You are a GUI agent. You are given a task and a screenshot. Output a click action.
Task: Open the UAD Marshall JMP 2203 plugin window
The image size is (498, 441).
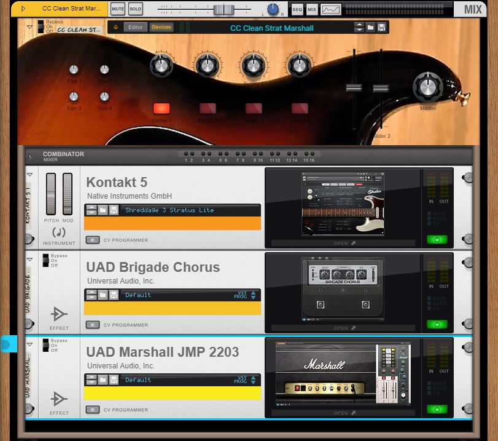pos(343,413)
